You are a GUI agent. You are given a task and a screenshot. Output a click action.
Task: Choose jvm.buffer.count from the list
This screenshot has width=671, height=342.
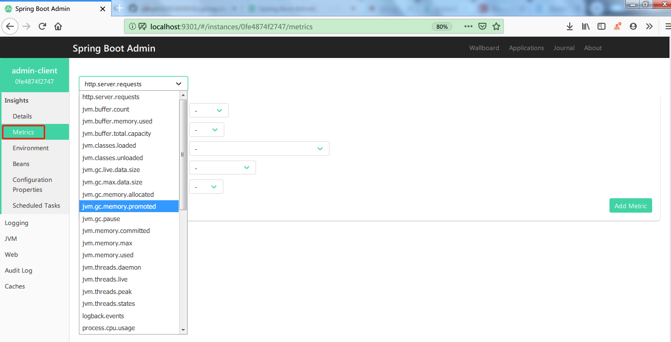129,109
